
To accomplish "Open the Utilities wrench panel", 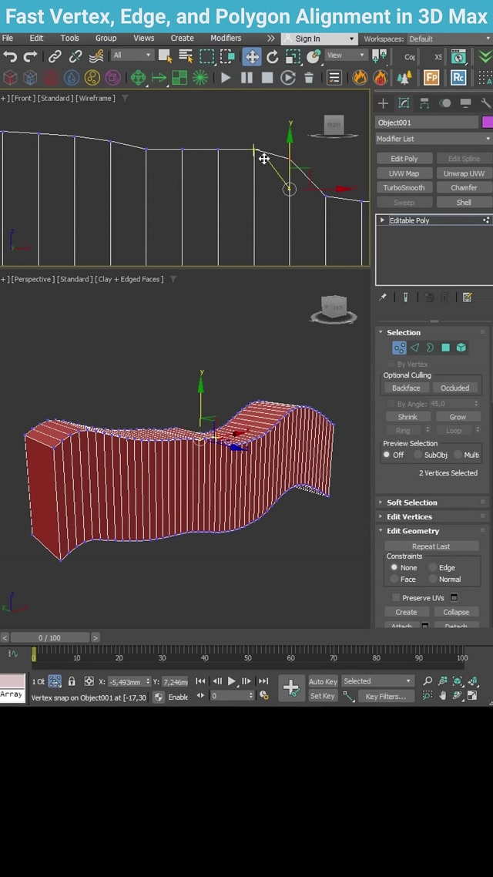I will [485, 103].
